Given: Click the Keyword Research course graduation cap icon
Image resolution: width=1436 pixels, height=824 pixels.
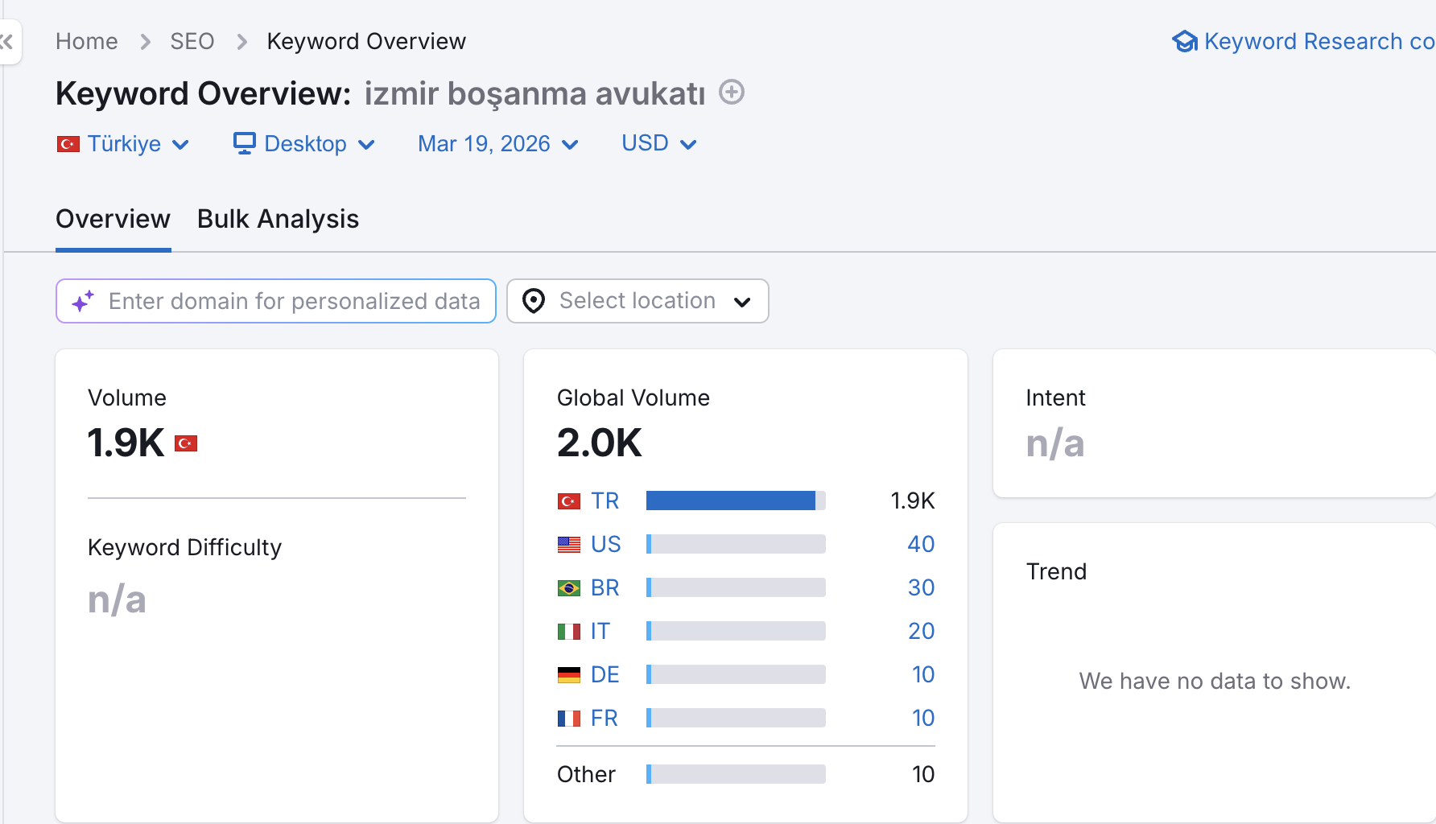Looking at the screenshot, I should click(1184, 41).
